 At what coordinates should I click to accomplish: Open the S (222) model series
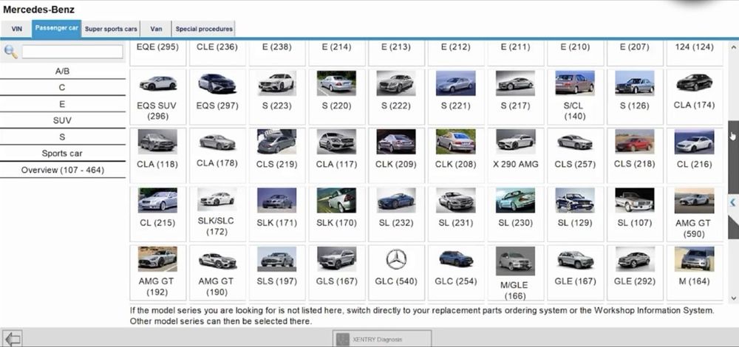(396, 97)
